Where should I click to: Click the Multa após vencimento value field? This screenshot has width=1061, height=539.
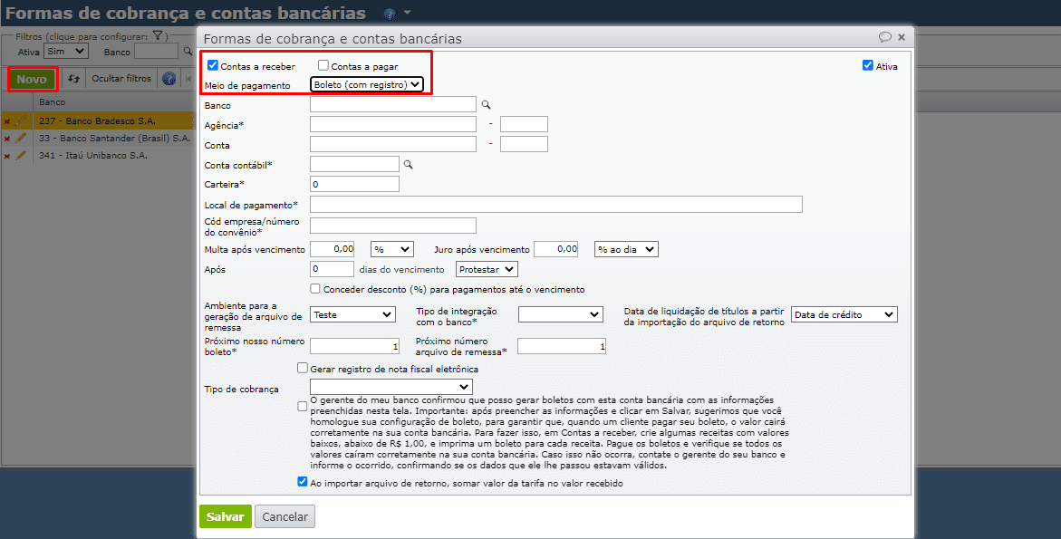coord(333,249)
